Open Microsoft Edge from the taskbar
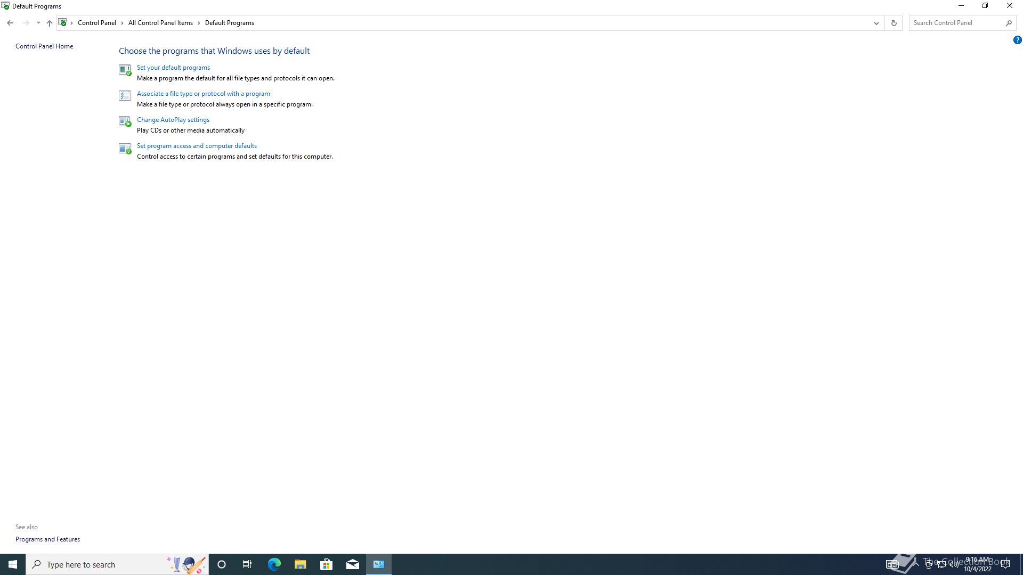 coord(274,564)
